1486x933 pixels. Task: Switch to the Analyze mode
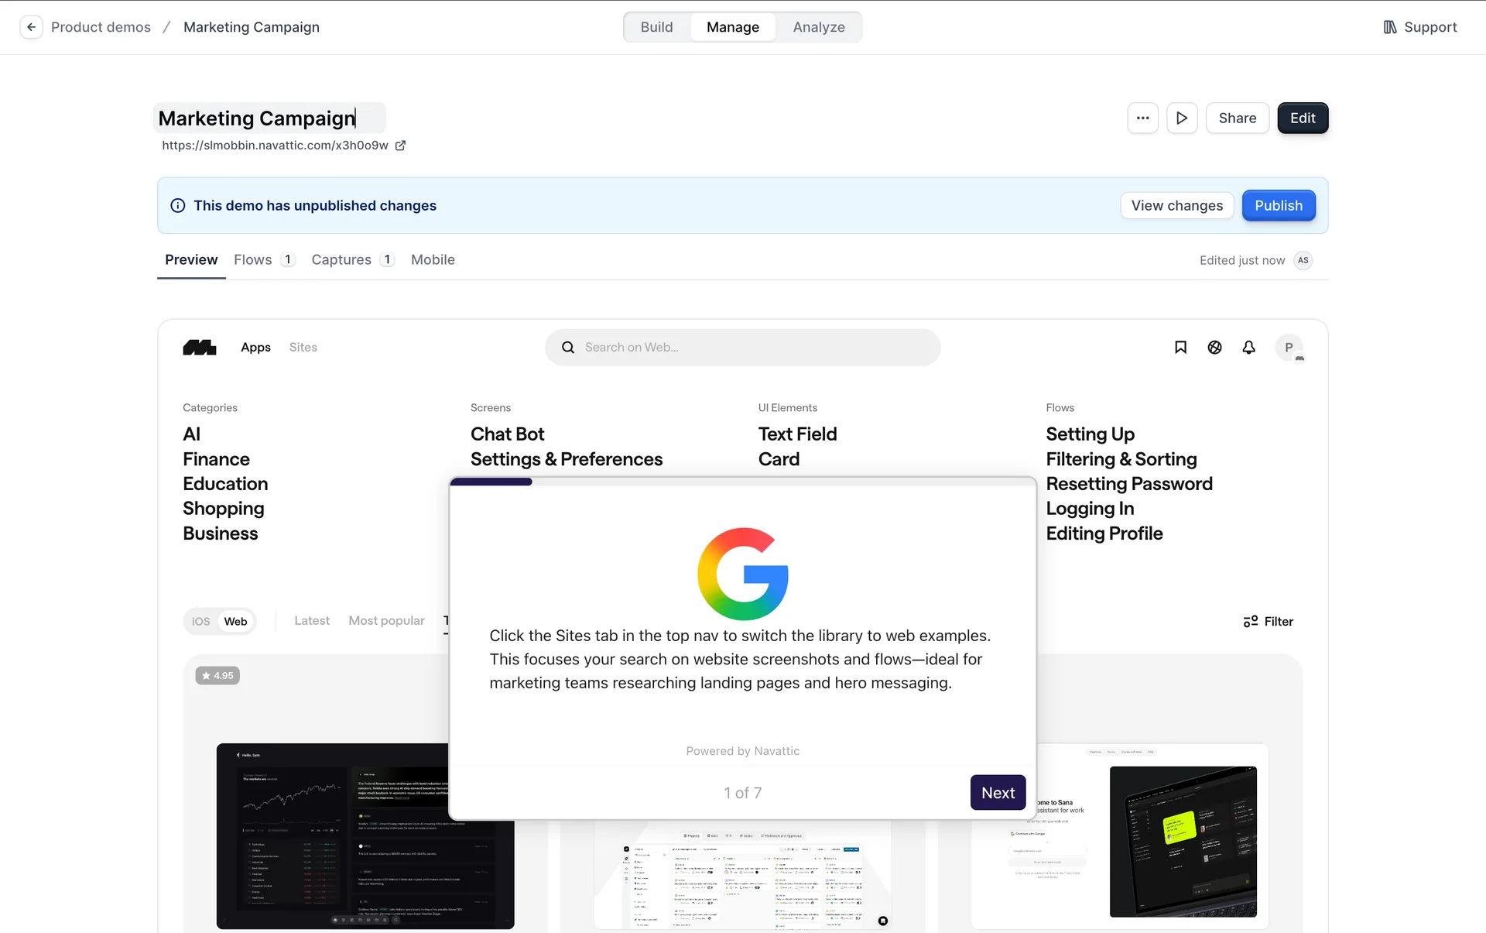click(818, 27)
